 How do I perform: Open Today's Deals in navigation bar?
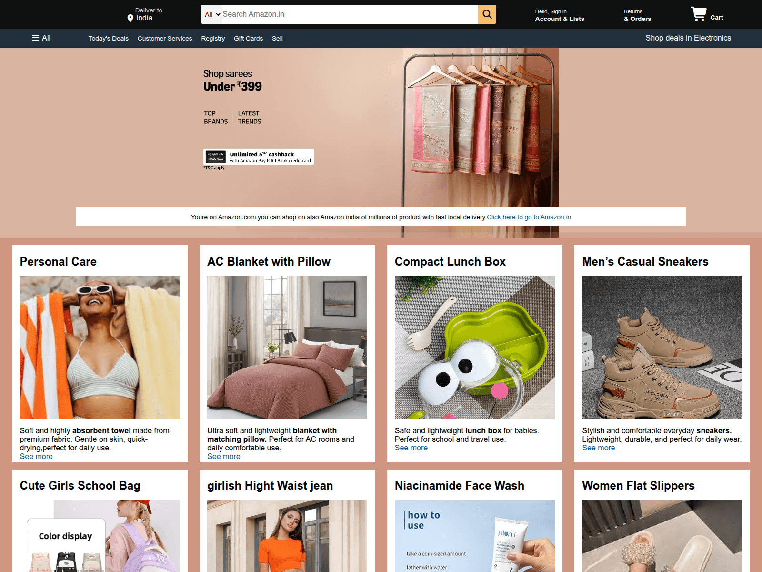(108, 39)
